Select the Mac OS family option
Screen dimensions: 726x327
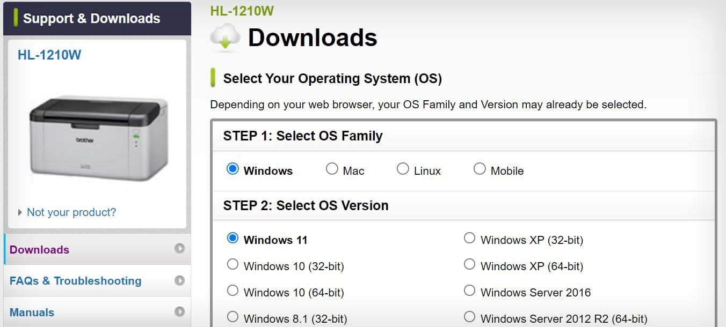point(332,169)
